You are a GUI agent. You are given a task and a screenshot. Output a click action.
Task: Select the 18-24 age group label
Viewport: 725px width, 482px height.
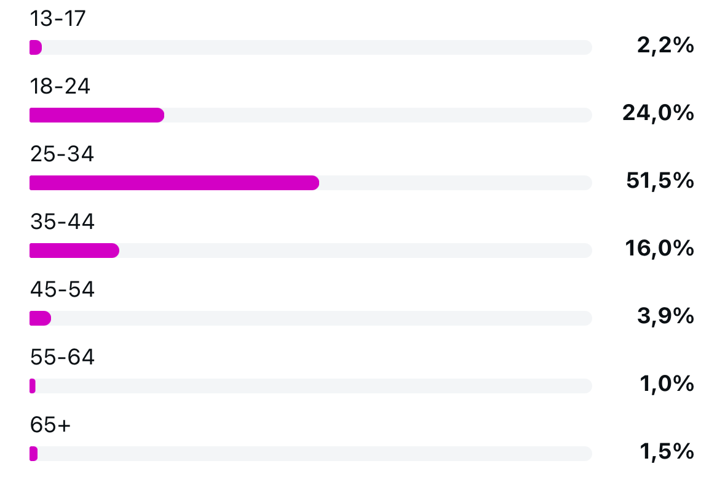click(60, 87)
